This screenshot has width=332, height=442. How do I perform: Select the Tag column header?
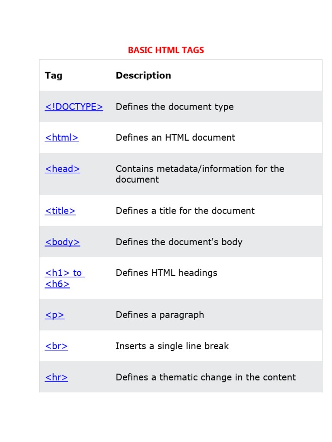54,76
